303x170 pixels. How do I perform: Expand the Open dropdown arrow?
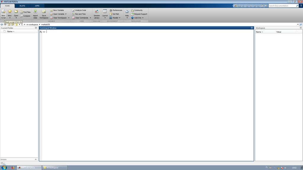tap(16, 18)
